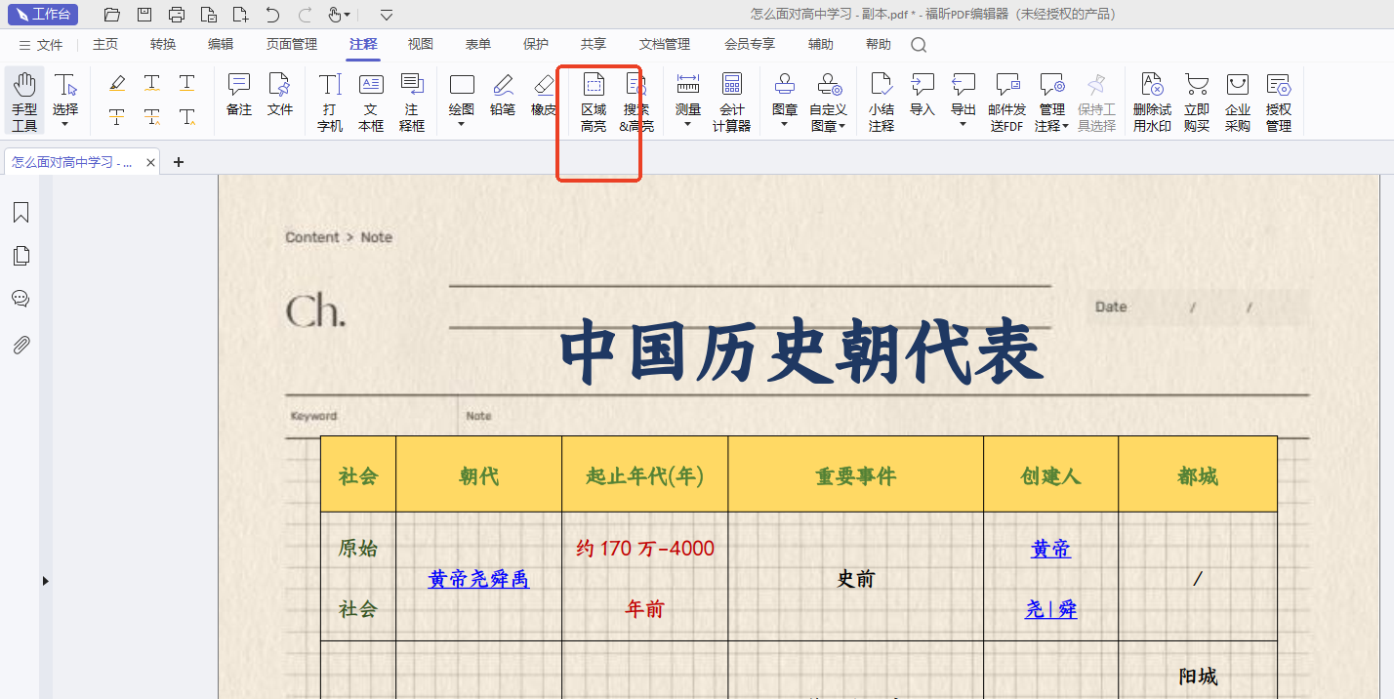
Task: Switch to the 视图 ribbon tab
Action: pos(421,44)
